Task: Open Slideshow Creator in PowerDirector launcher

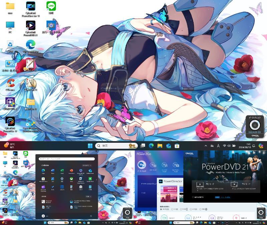Action: 217,218
